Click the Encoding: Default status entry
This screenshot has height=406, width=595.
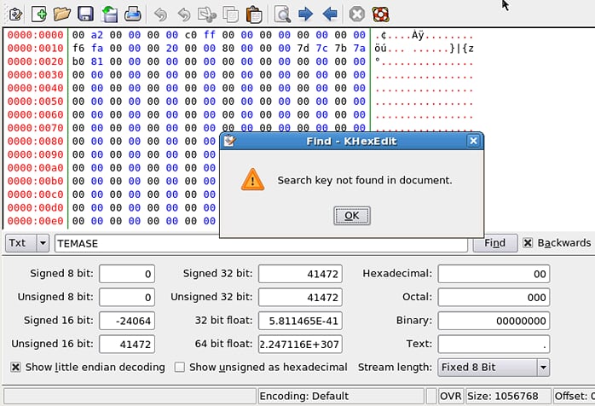(341, 396)
